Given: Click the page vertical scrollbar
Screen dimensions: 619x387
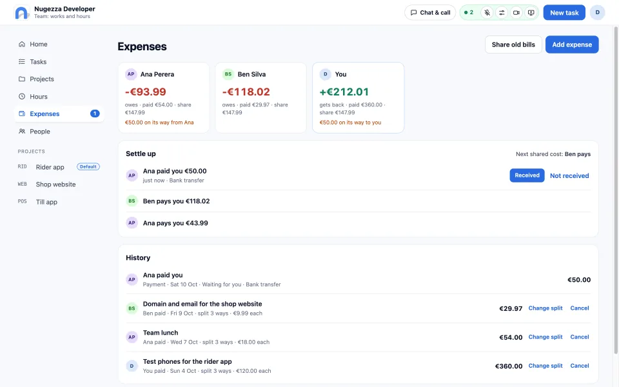Looking at the screenshot, I should pyautogui.click(x=616, y=190).
